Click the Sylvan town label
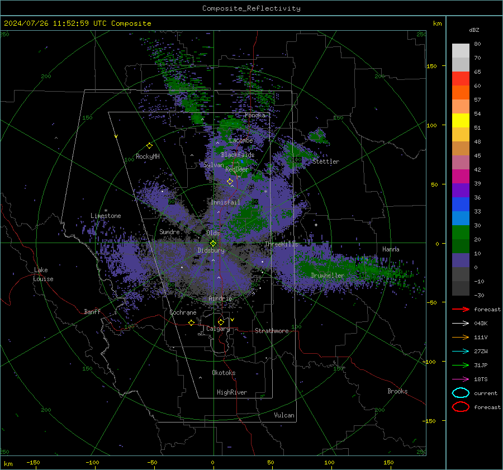The image size is (503, 470). (x=213, y=165)
